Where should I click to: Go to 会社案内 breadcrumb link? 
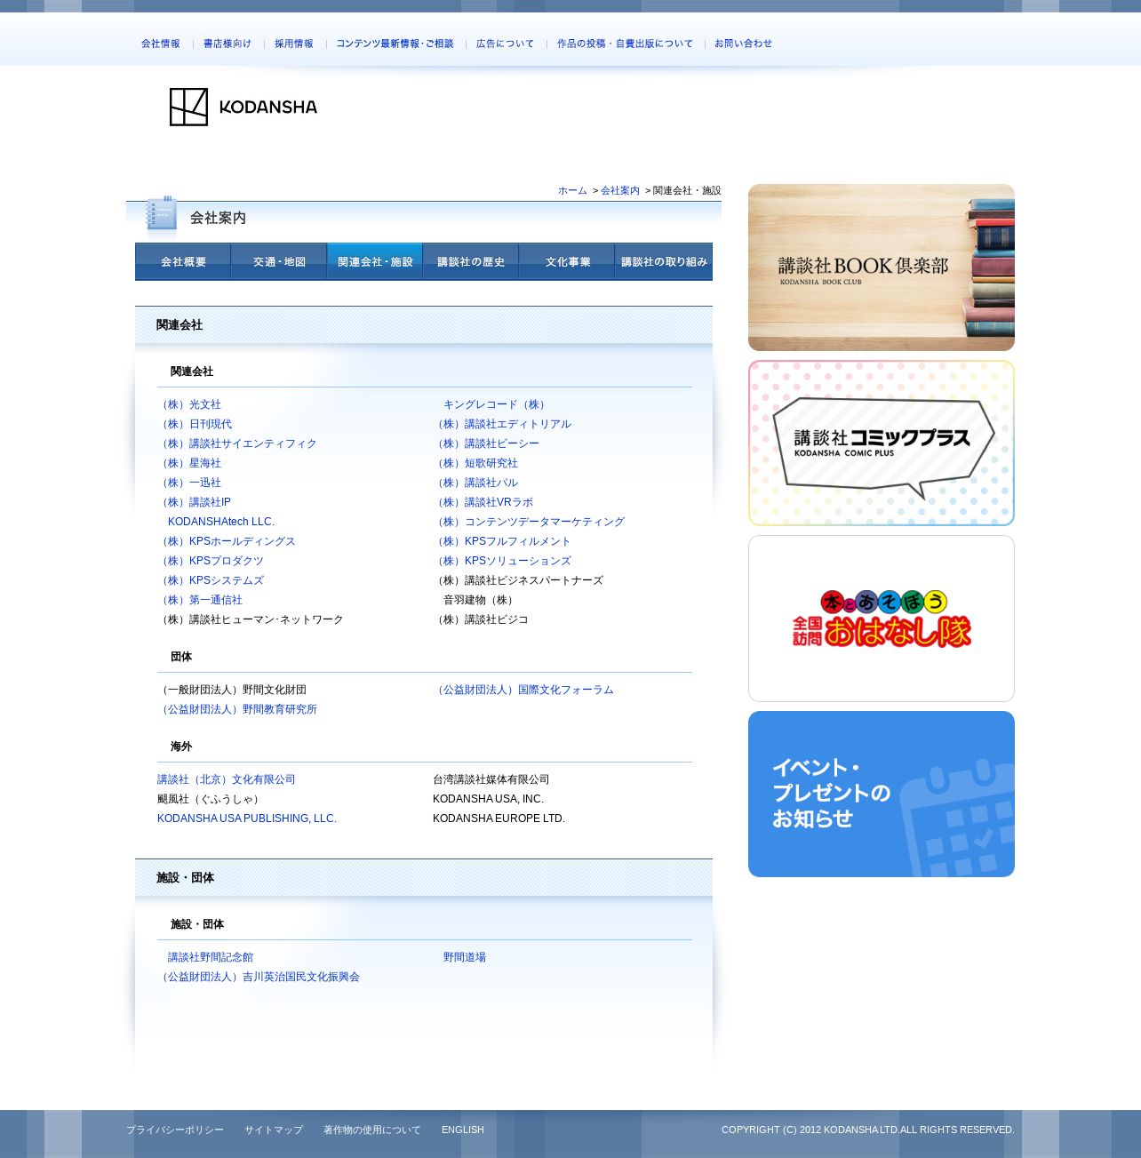[x=620, y=190]
